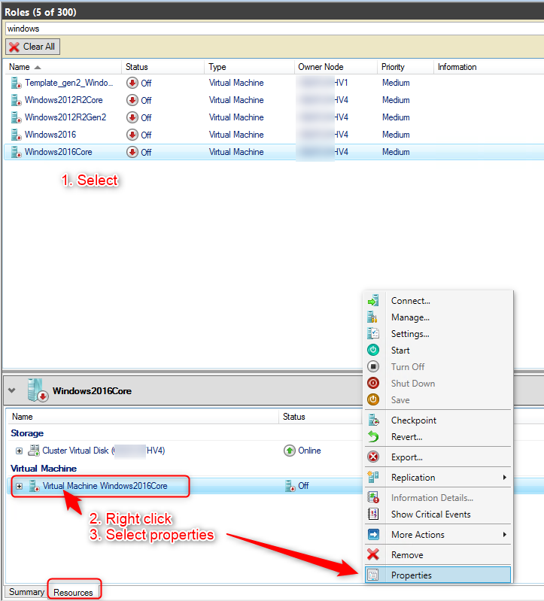Click the Checkpoint icon in context menu
The height and width of the screenshot is (601, 544).
pyautogui.click(x=373, y=420)
